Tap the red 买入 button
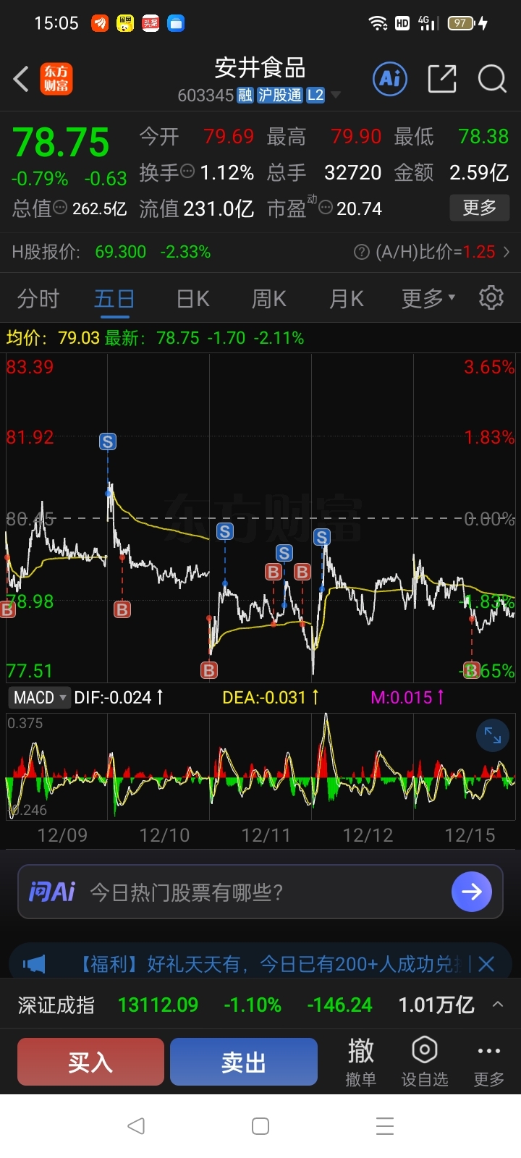The width and height of the screenshot is (521, 1158). pos(90,1062)
